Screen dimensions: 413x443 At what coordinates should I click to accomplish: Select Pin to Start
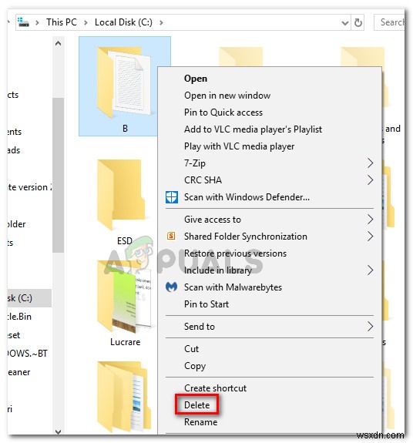coord(206,304)
